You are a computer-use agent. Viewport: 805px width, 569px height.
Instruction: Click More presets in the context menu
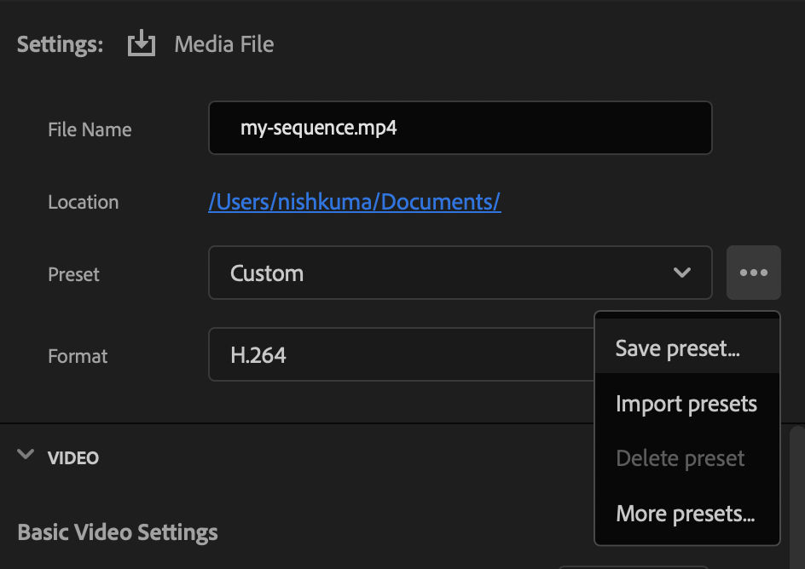tap(686, 513)
